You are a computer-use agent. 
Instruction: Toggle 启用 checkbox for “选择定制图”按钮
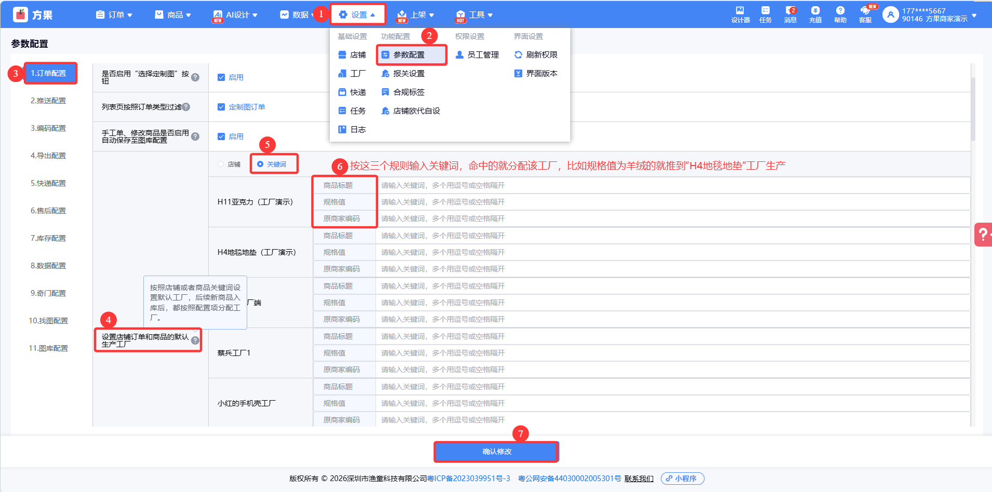tap(221, 77)
